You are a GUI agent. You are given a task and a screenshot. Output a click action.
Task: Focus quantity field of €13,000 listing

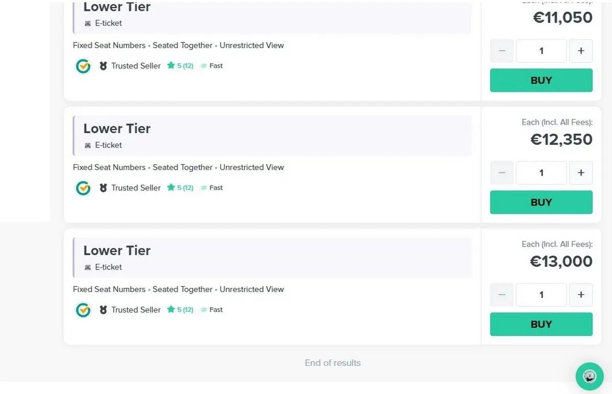tap(541, 295)
